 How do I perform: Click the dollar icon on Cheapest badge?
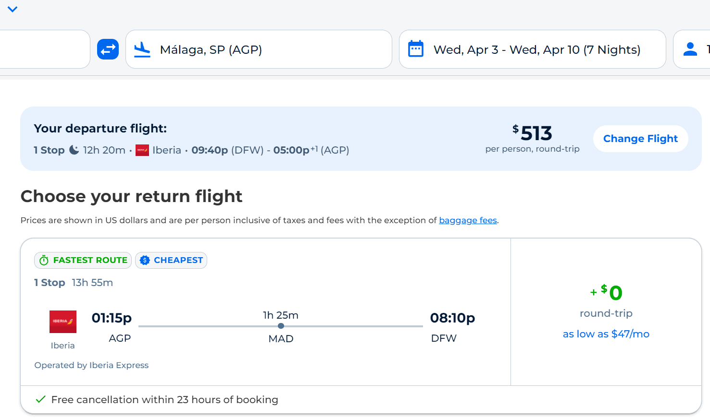(x=145, y=260)
